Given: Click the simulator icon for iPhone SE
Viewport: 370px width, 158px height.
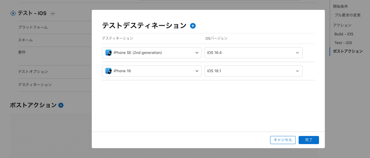Looking at the screenshot, I should 109,53.
